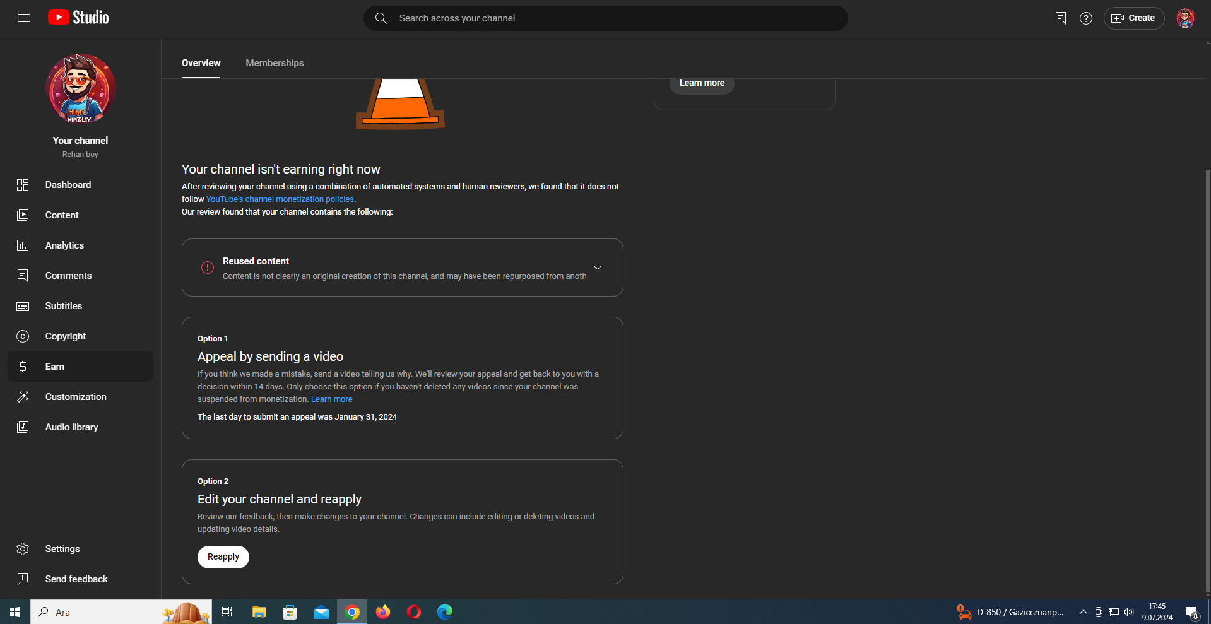The width and height of the screenshot is (1211, 624).
Task: Click the Chrome icon in the taskbar
Action: (x=352, y=612)
